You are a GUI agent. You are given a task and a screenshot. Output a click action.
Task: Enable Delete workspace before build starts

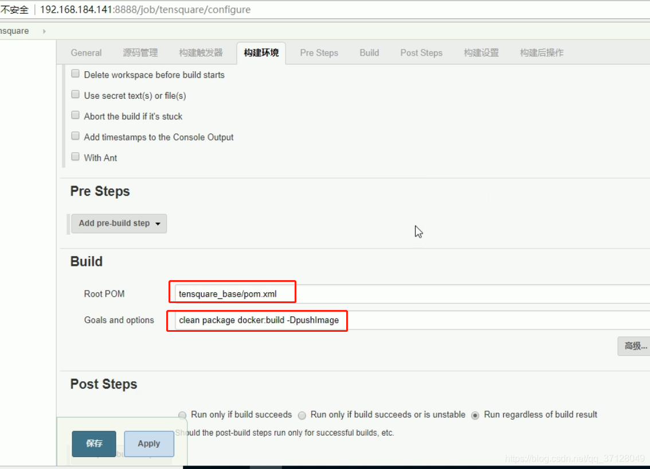75,74
